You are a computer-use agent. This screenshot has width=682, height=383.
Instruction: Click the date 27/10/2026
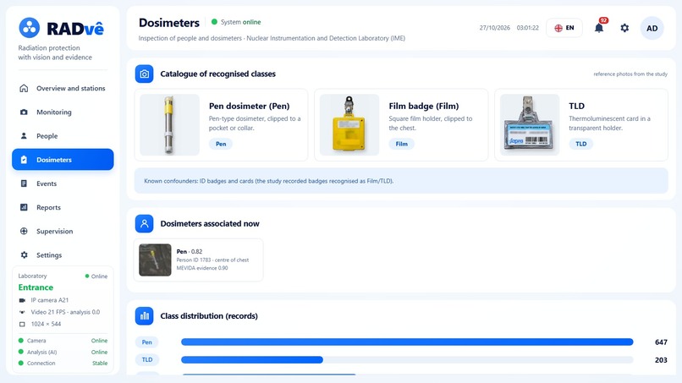pyautogui.click(x=494, y=28)
